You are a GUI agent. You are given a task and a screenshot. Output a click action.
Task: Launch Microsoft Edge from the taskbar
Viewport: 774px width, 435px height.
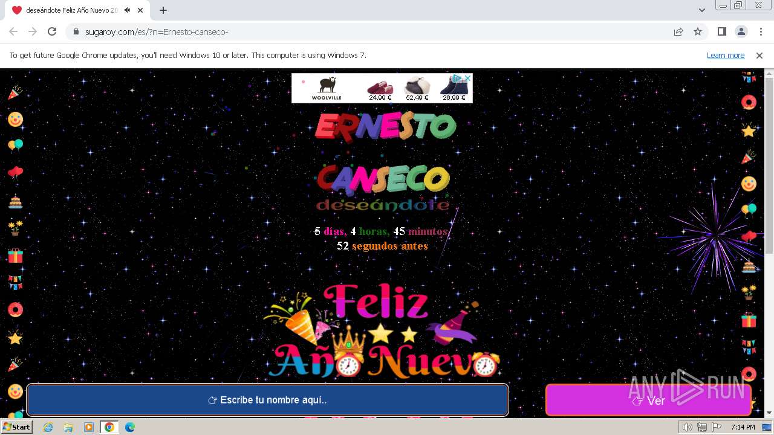(130, 427)
